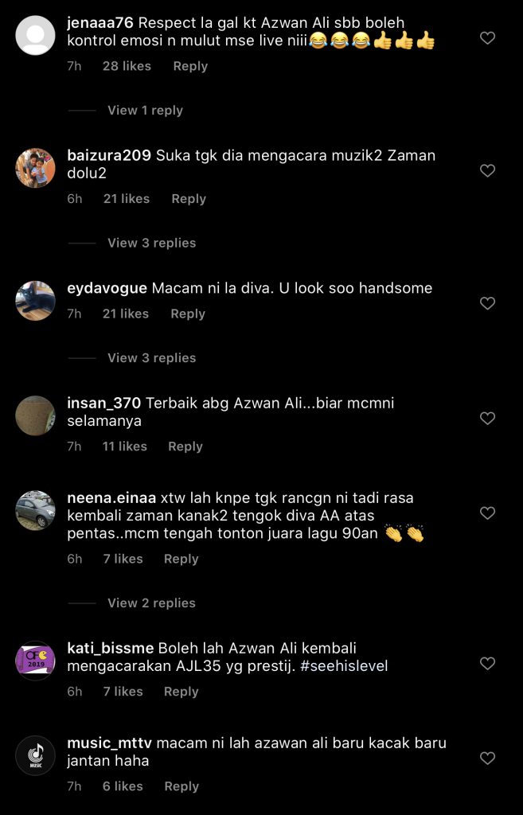The height and width of the screenshot is (815, 523).
Task: View the 28 likes on jenaaa76's comment
Action: (x=127, y=66)
